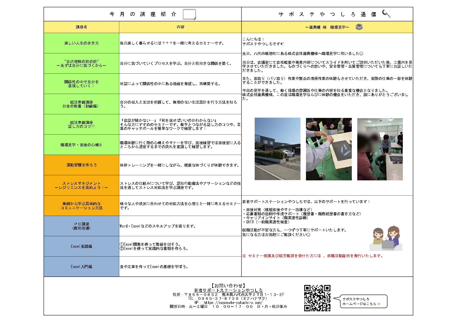Viewport: 457px width, 323px height.
Task: Click the two women with laptop illustration
Action: (x=386, y=238)
